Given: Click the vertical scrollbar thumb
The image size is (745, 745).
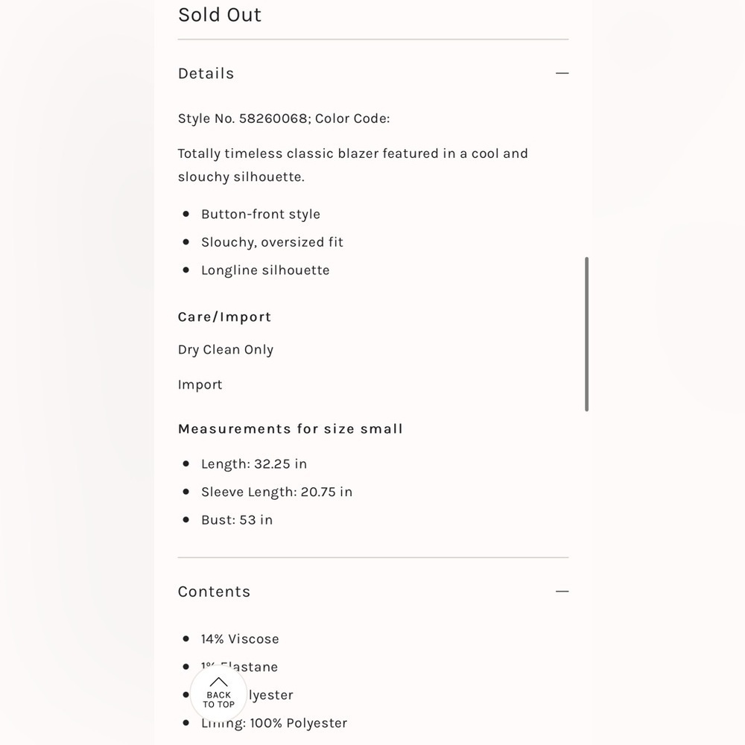Looking at the screenshot, I should coord(587,334).
